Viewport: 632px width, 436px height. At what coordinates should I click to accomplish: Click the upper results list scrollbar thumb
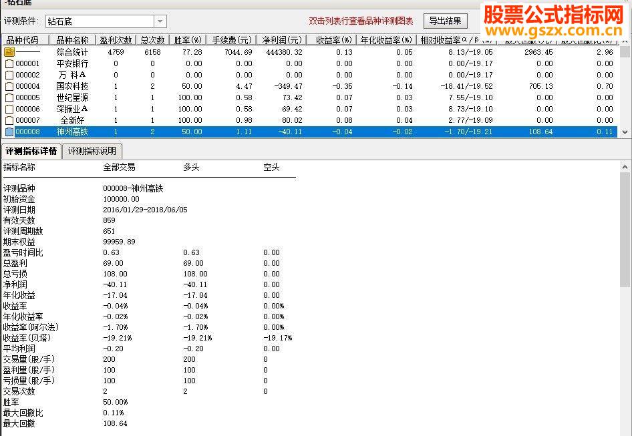click(x=625, y=52)
